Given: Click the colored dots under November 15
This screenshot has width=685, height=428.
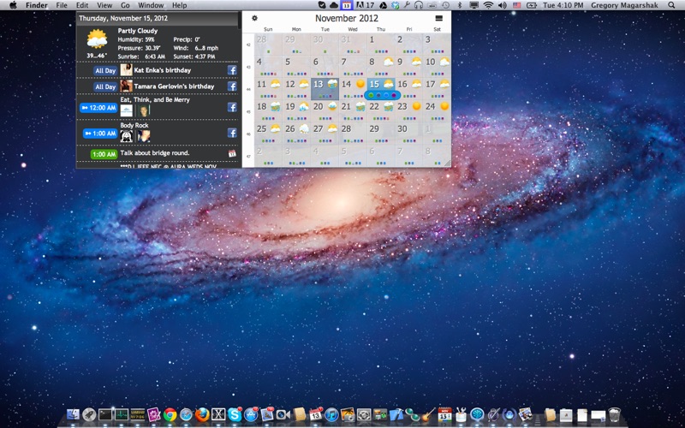Looking at the screenshot, I should tap(381, 95).
